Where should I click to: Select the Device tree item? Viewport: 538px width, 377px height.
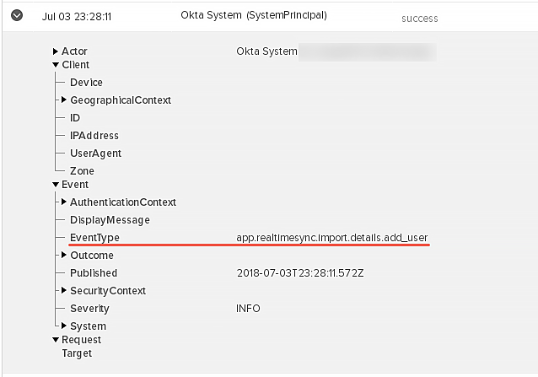[86, 83]
